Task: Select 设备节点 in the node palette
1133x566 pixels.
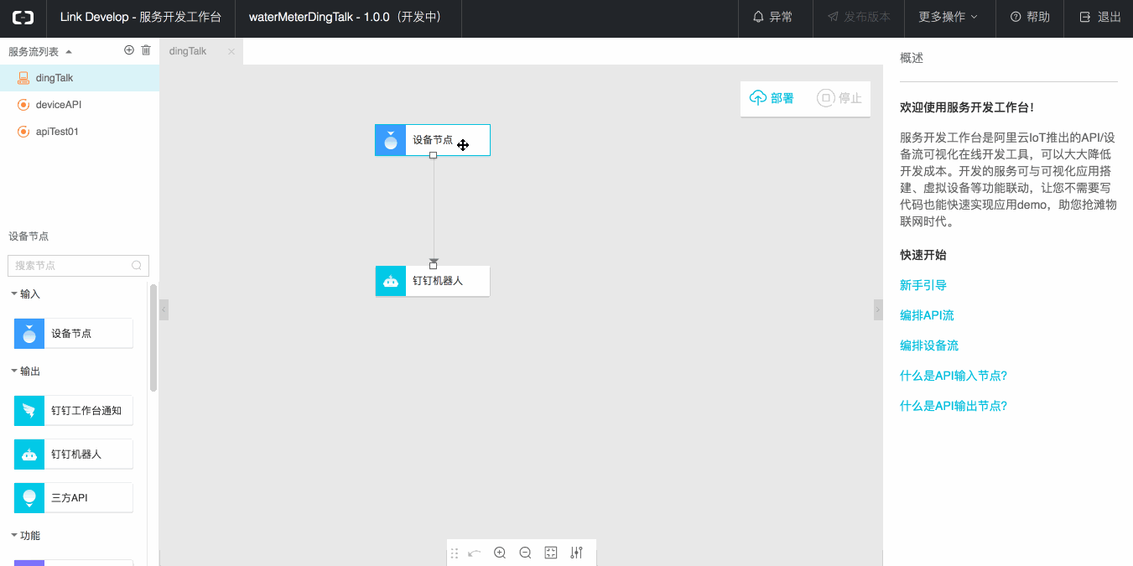Action: point(74,333)
